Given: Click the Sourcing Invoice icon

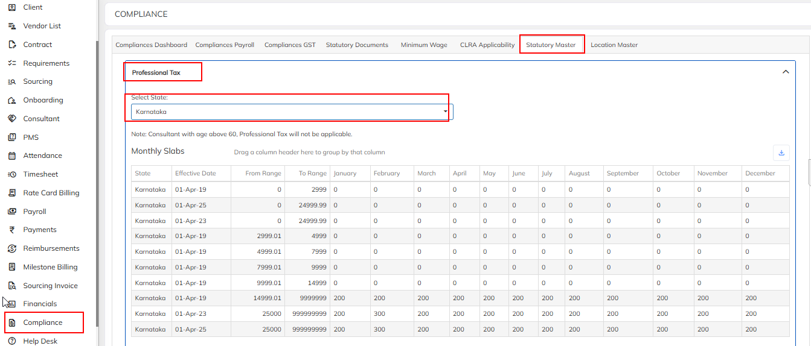Looking at the screenshot, I should coord(11,286).
